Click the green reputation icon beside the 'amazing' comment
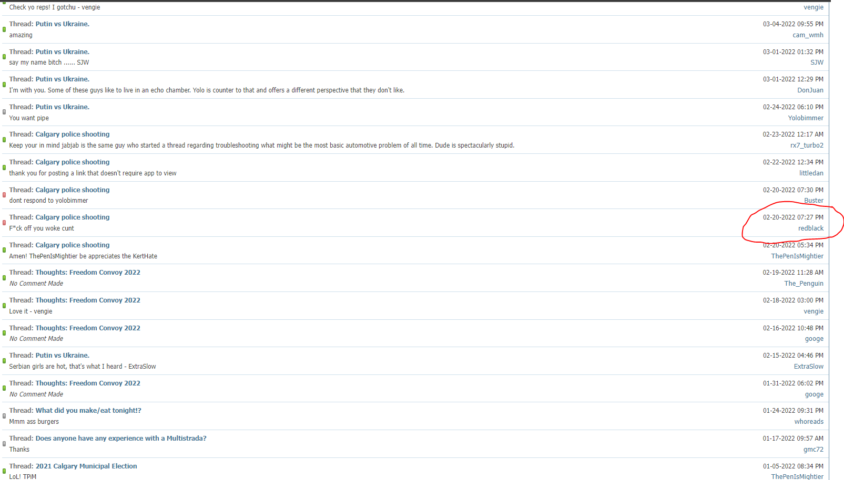Screen dimensions: 844x480 click(4, 29)
